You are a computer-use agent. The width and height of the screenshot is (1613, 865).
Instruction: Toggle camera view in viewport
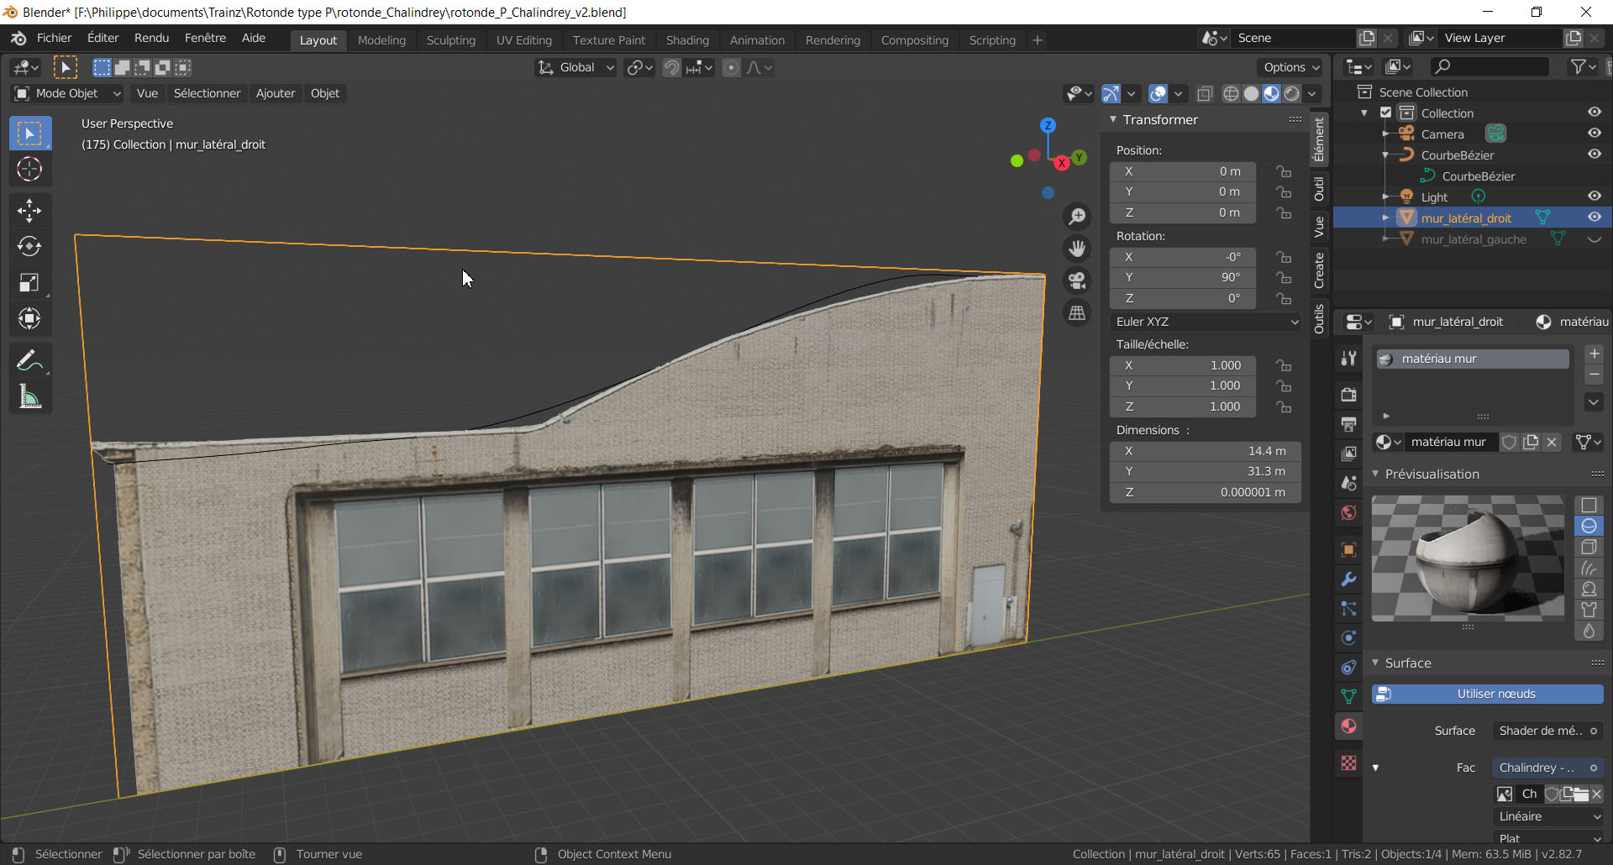tap(1077, 280)
